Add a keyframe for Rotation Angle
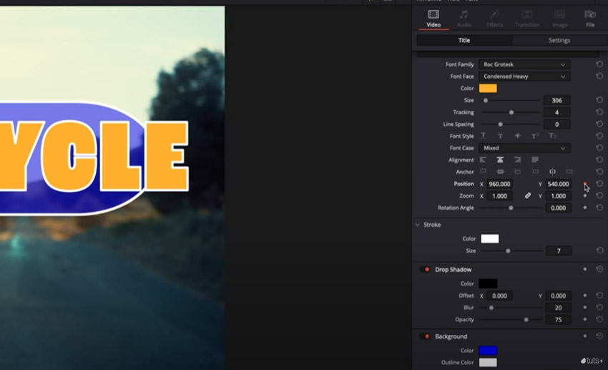The image size is (608, 370). point(584,208)
